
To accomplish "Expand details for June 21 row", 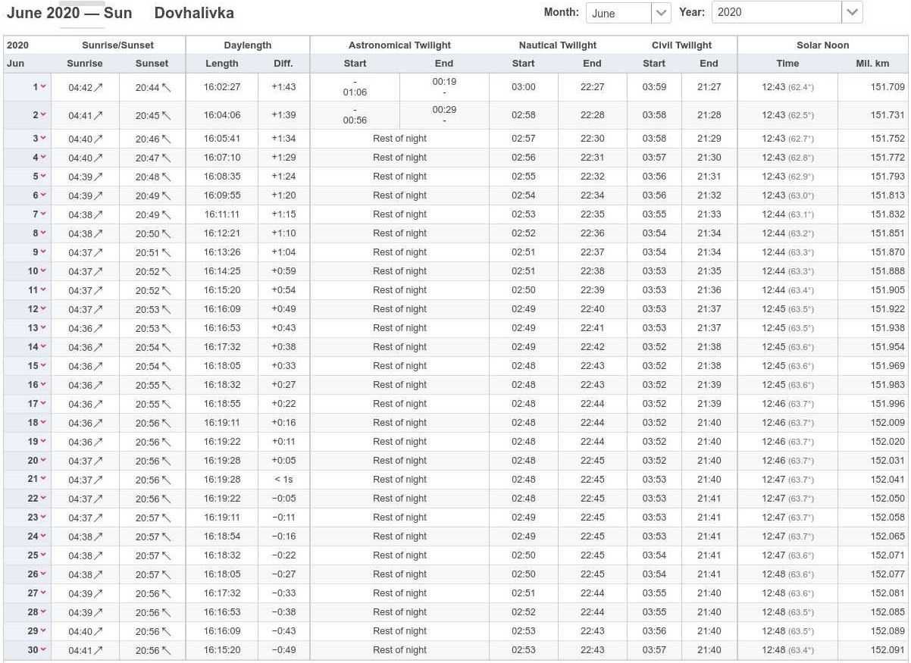I will click(x=43, y=480).
